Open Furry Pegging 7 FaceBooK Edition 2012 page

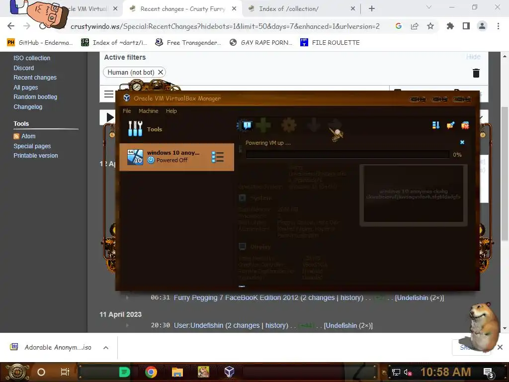click(x=236, y=297)
